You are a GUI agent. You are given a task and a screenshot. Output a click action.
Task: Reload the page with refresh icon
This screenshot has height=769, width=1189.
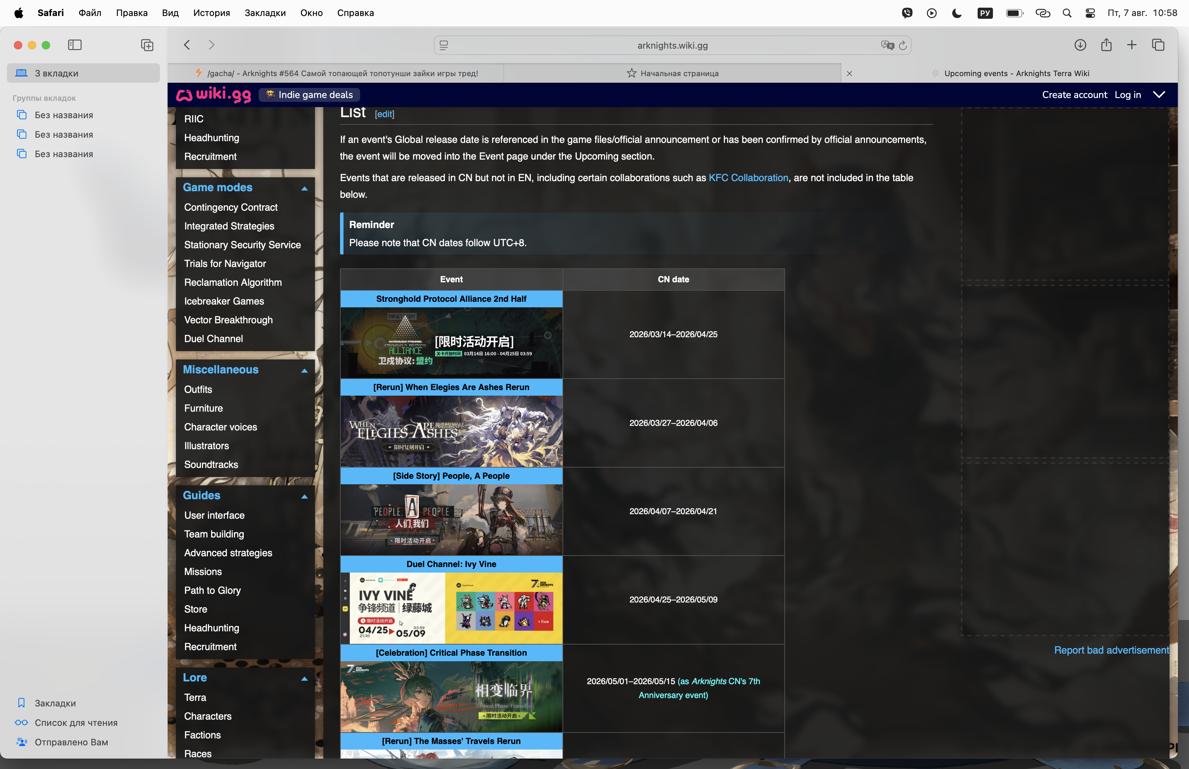[903, 46]
